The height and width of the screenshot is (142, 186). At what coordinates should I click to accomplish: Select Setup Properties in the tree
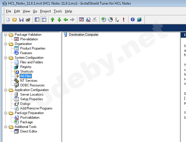31,99
